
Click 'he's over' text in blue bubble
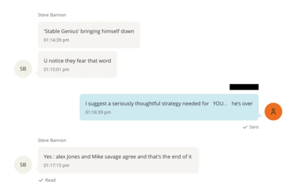[242, 104]
